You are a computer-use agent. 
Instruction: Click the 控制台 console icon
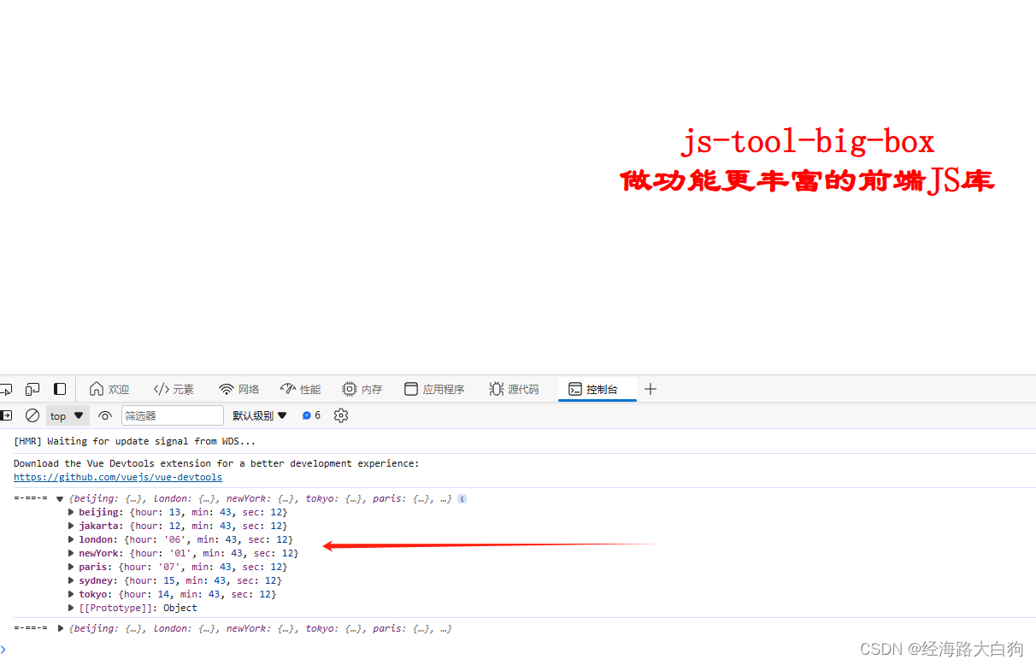(575, 389)
